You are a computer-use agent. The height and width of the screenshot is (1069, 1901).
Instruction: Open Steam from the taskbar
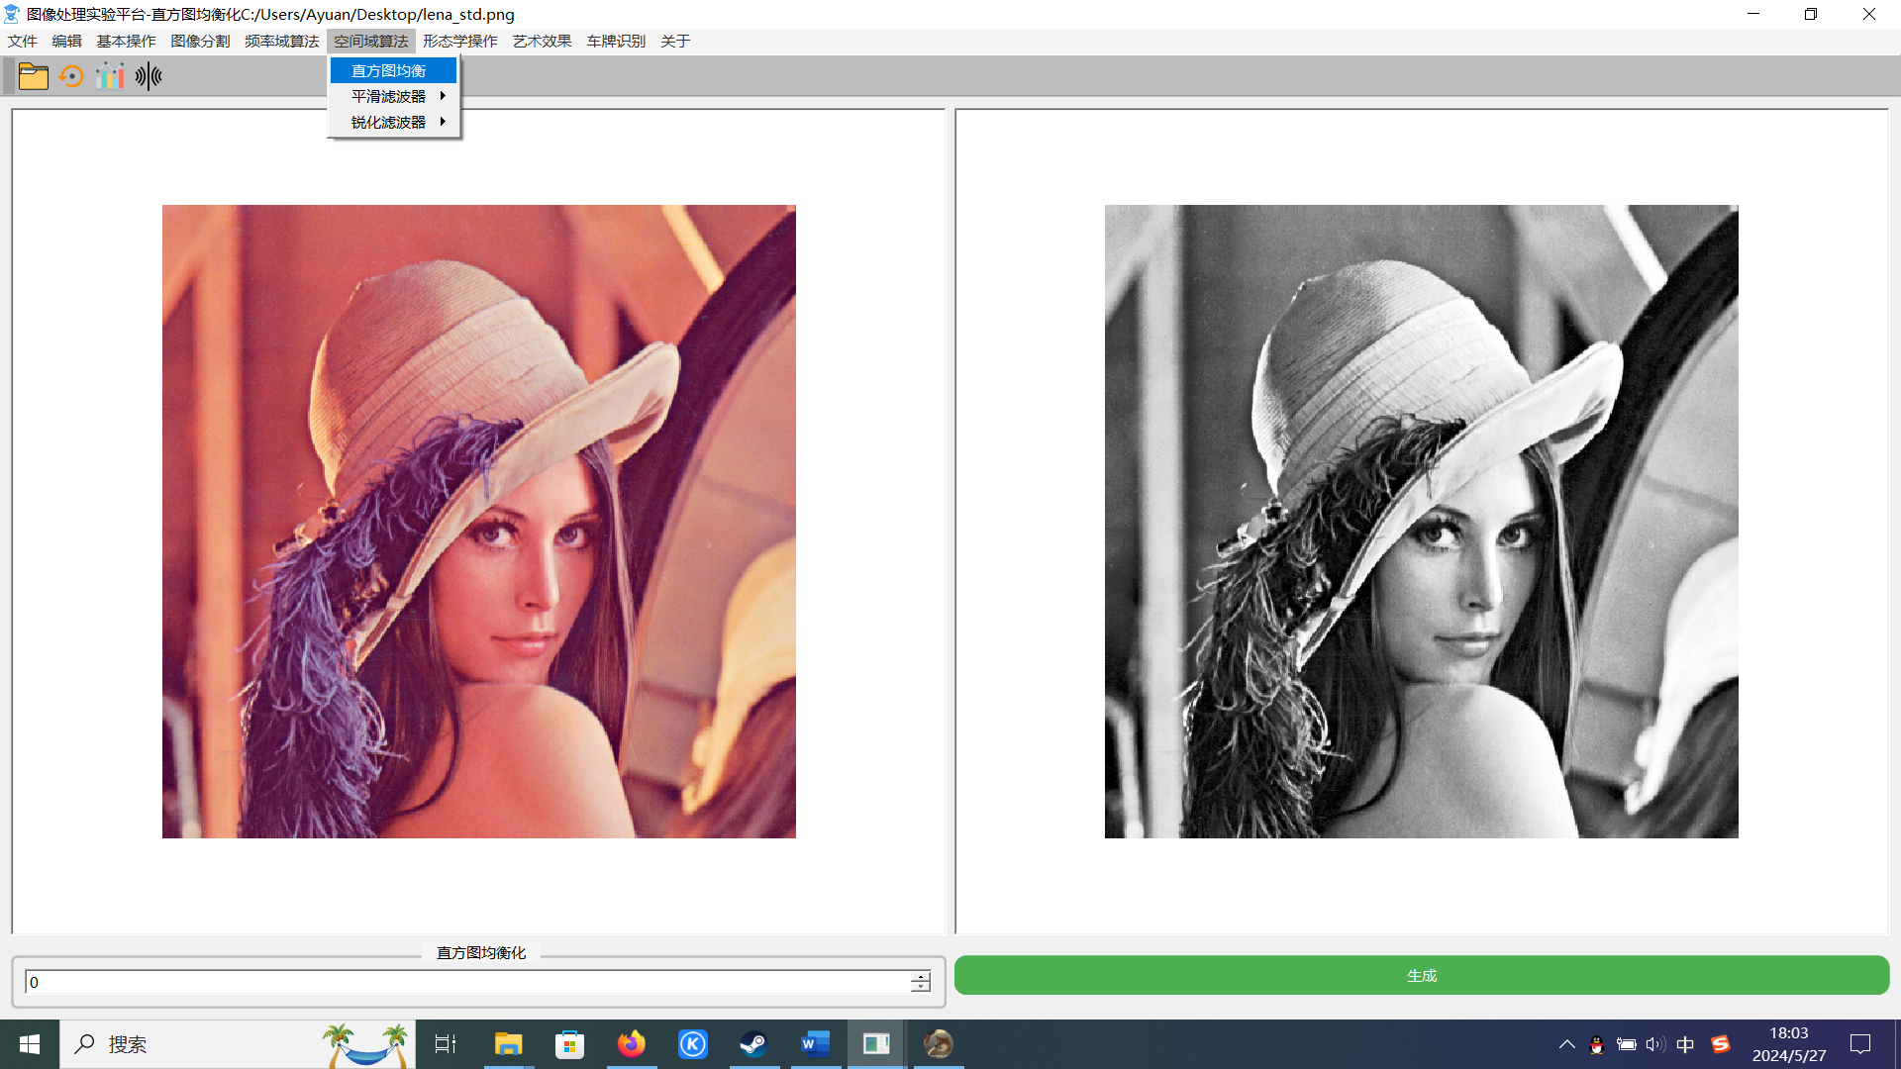(753, 1044)
